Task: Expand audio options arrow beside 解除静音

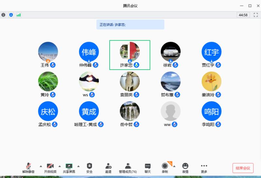Action: (x=41, y=166)
